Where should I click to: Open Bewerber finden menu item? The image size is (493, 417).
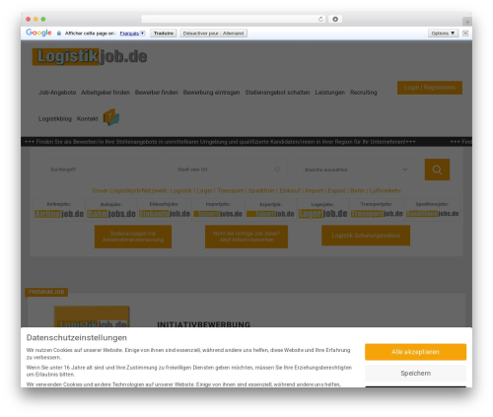point(157,93)
